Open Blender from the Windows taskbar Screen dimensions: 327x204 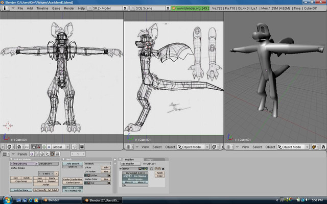[x=56, y=199]
